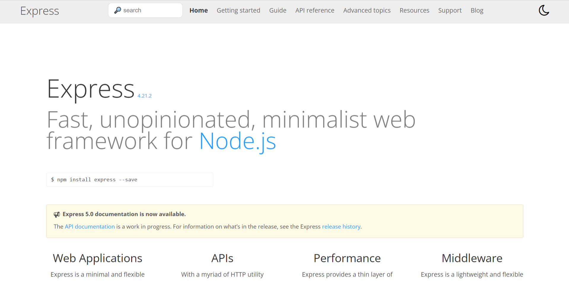Screen dimensions: 569x281
Task: Open the Guide menu
Action: [278, 10]
